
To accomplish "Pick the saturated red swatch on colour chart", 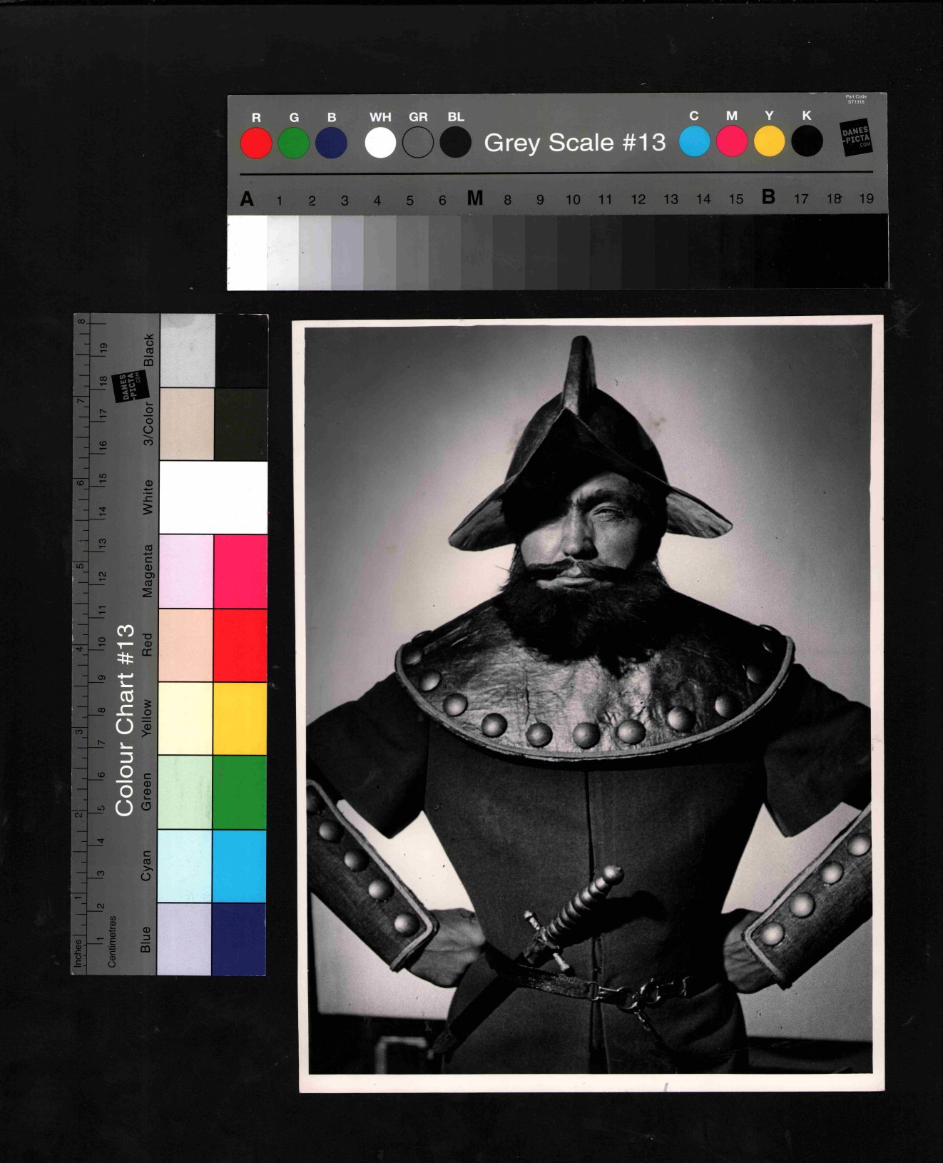I will pos(240,645).
